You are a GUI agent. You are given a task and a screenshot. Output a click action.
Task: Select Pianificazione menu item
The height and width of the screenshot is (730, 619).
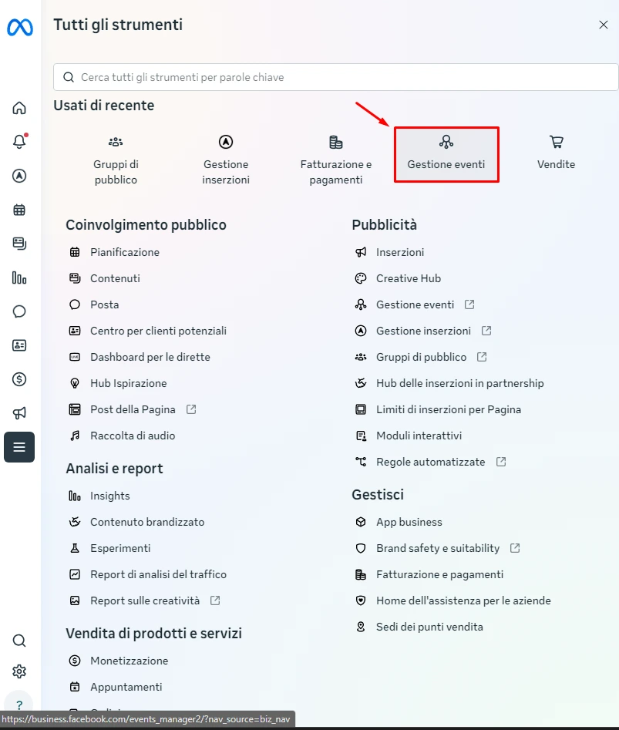point(124,252)
